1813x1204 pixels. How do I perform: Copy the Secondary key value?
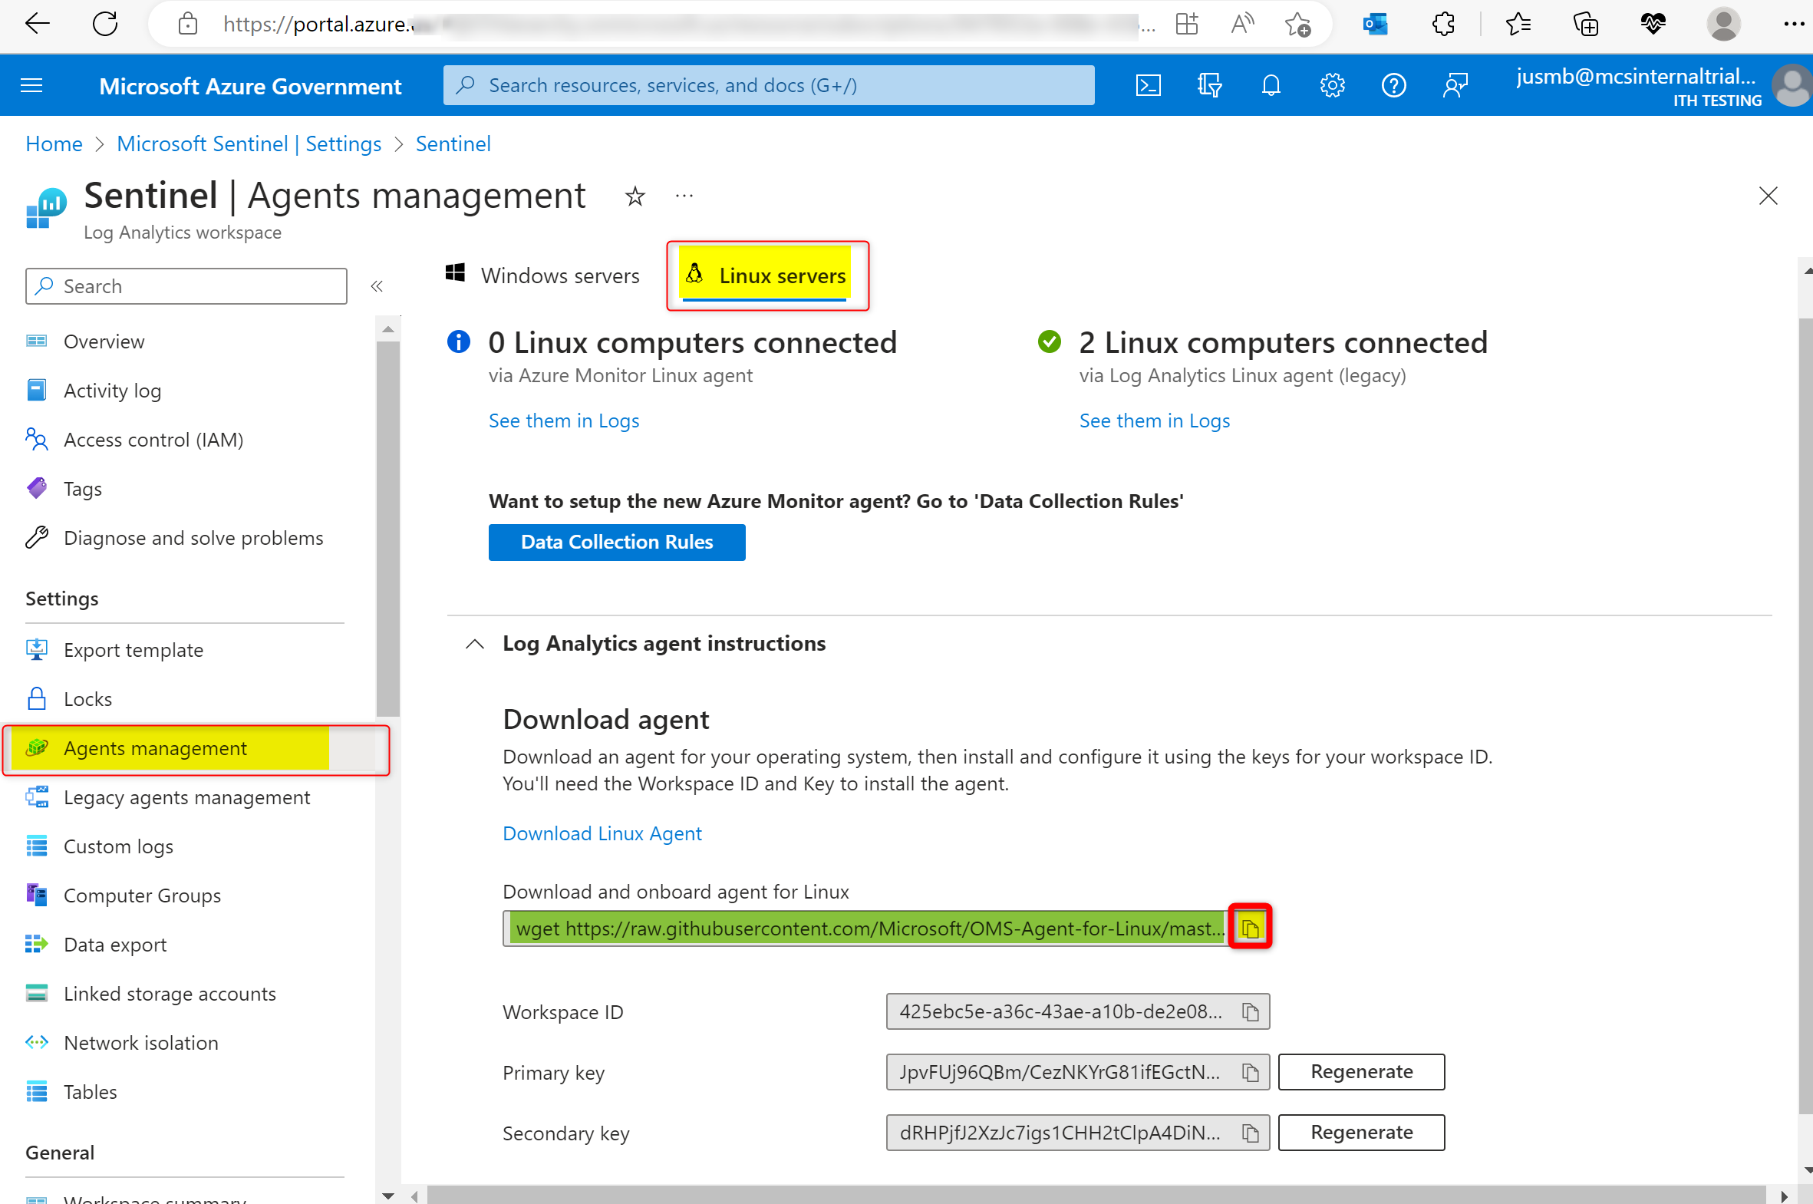pyautogui.click(x=1251, y=1133)
